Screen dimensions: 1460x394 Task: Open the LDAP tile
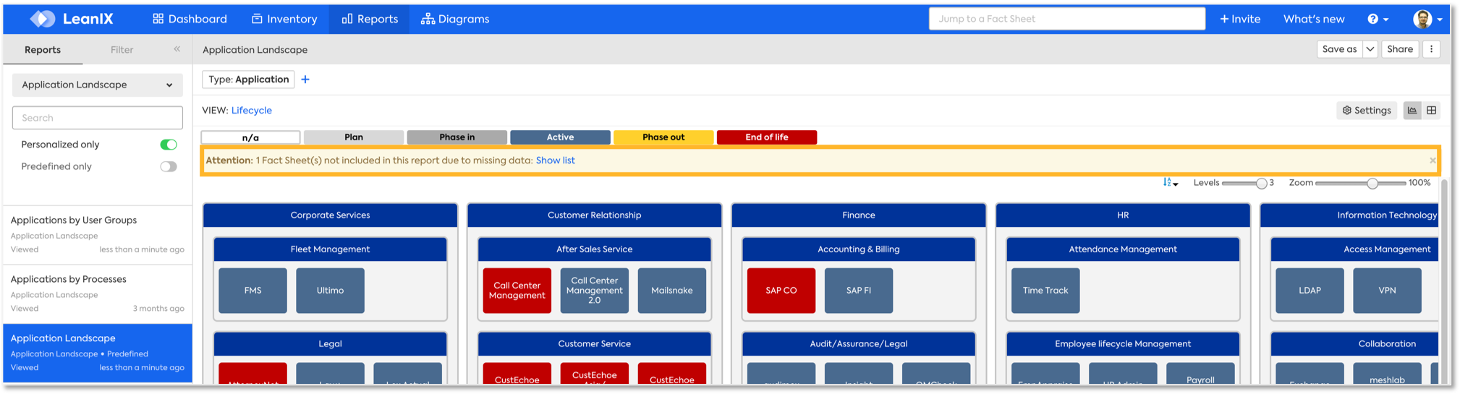[1310, 291]
